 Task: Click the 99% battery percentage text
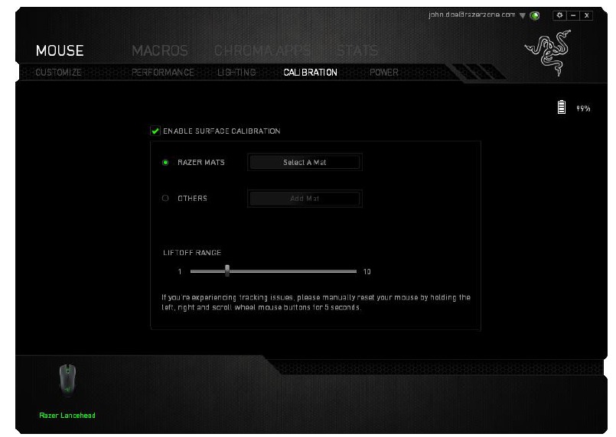point(583,108)
